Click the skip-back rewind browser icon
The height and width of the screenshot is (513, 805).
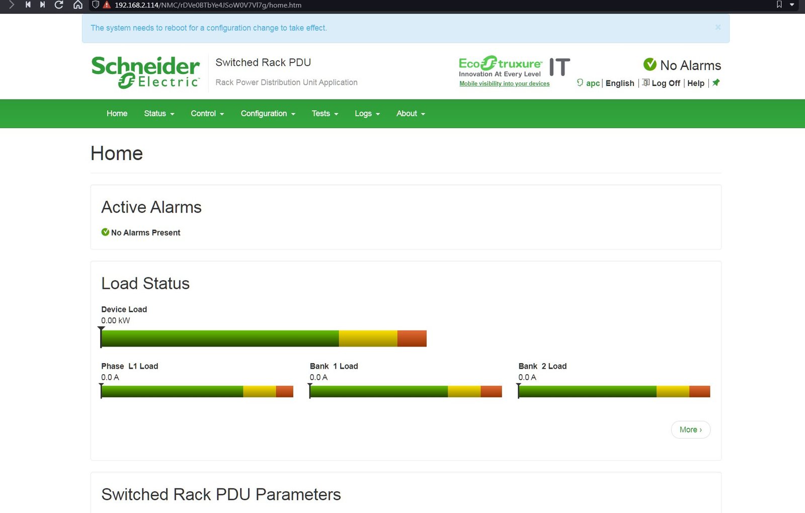[x=28, y=5]
